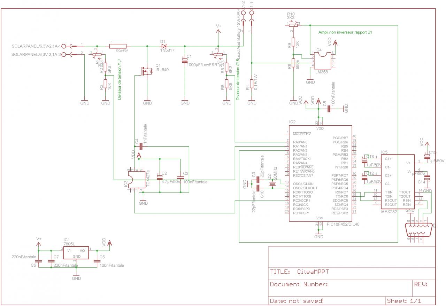446x306 pixels.
Task: Select the R1 shunt resistor symbol
Action: (x=252, y=84)
